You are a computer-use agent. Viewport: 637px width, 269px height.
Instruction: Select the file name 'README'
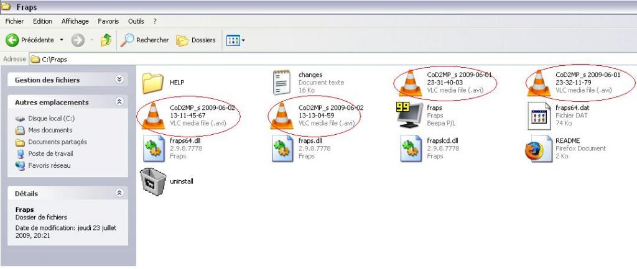(x=567, y=141)
